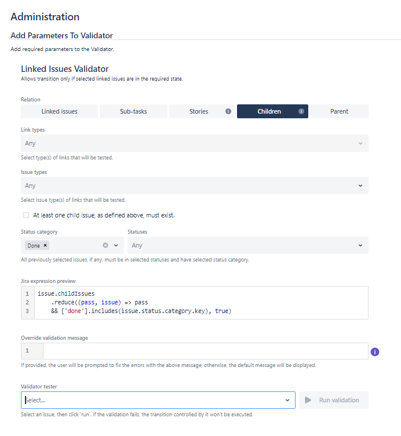The image size is (401, 436).
Task: Remove the Done tag with its x
Action: click(45, 245)
